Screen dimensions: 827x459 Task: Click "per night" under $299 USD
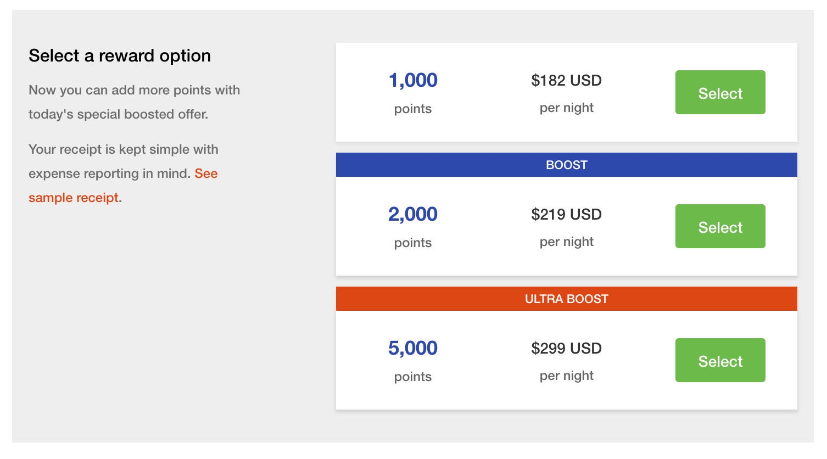click(566, 376)
